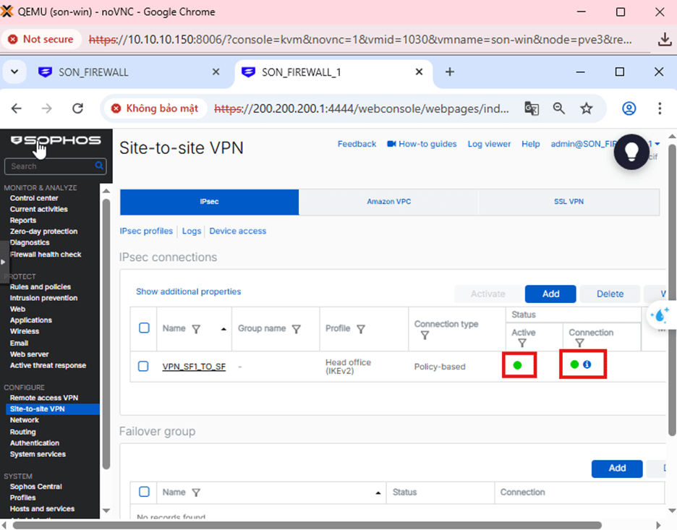
Task: Click the Profile column filter icon
Action: coord(360,329)
